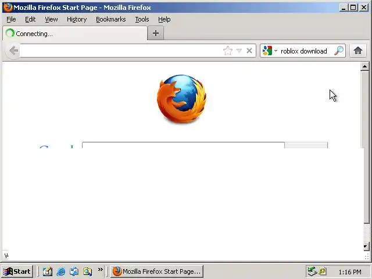Click the Google search box on the page
This screenshot has width=372, height=279.
pos(183,145)
